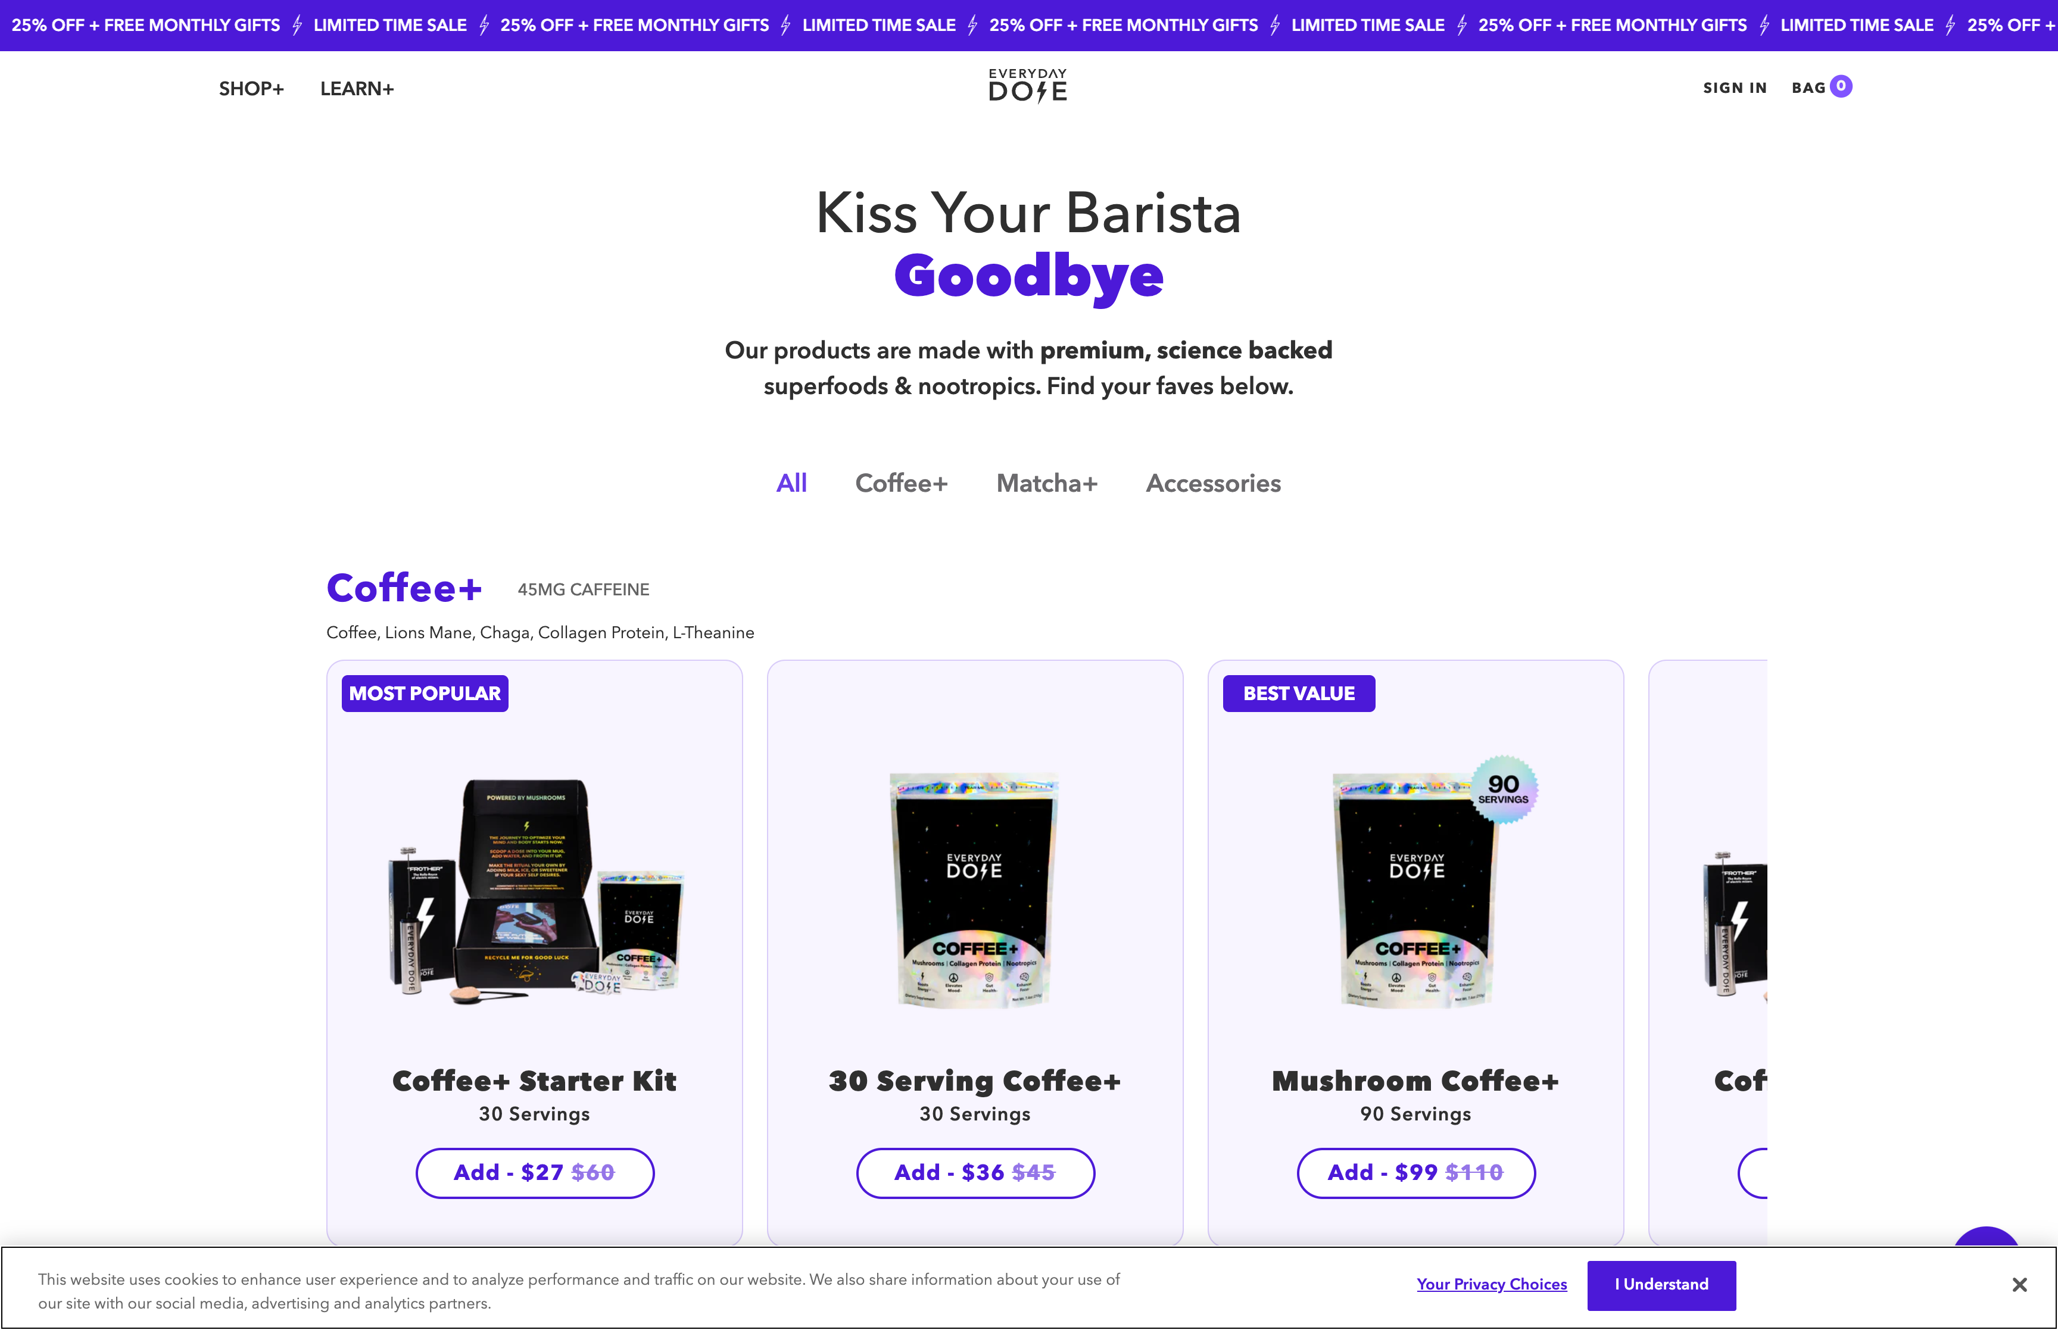Click the 30 Serving Coffee+ pouch image
The width and height of the screenshot is (2058, 1330).
(974, 891)
